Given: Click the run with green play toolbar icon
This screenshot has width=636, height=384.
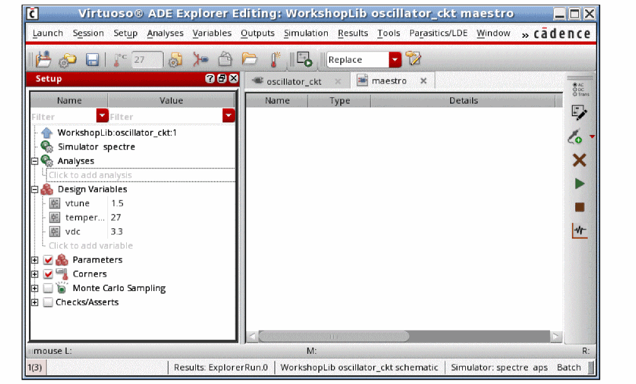Looking at the screenshot, I should (305, 59).
